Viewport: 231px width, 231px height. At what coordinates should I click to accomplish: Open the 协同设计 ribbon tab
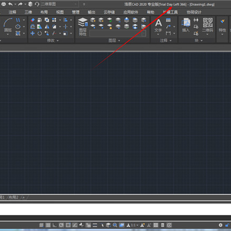pyautogui.click(x=194, y=12)
